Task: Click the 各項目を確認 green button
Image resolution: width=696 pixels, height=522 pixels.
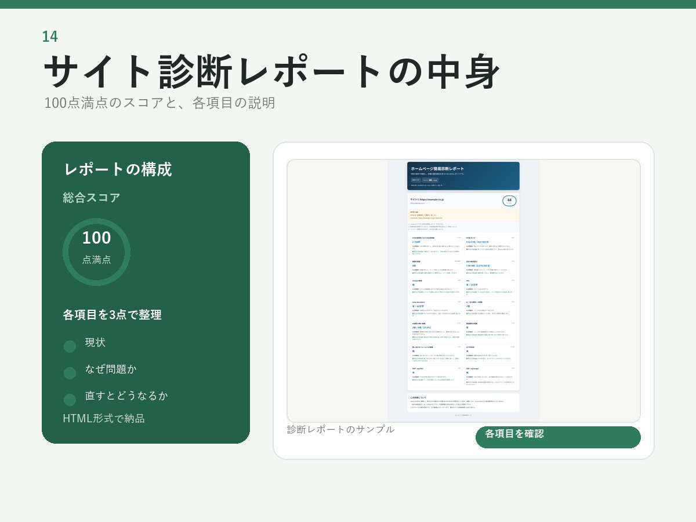Action: [558, 437]
